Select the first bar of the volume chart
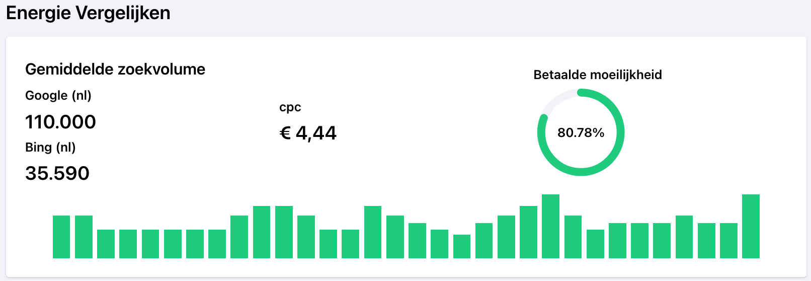Viewport: 811px width, 281px height. point(61,237)
